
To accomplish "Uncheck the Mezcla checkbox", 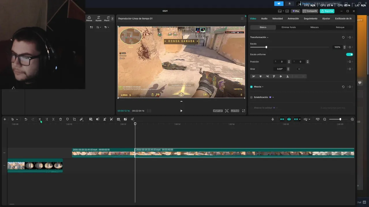I will pos(251,87).
